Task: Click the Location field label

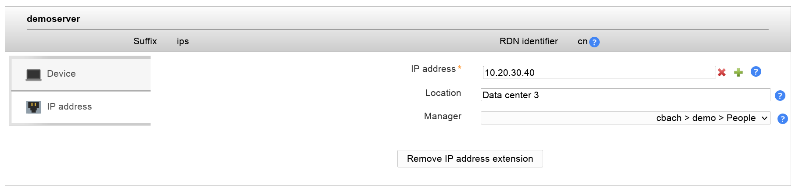Action: (x=443, y=93)
